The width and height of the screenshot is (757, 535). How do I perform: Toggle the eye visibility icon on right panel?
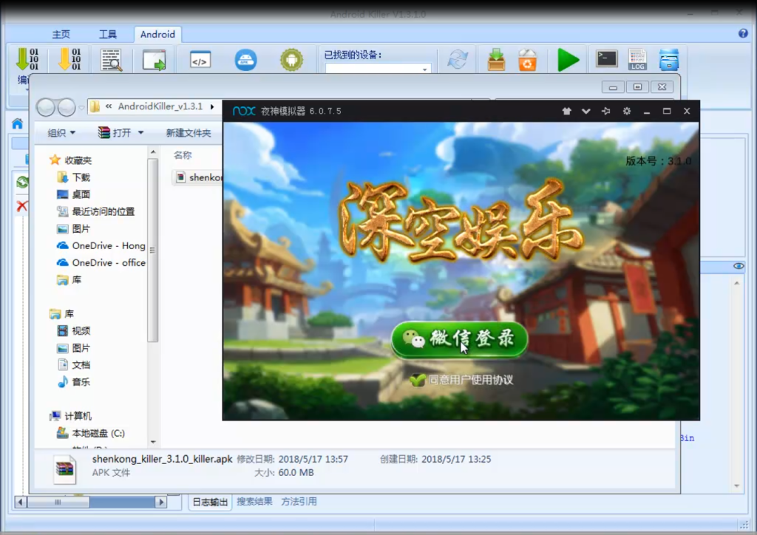pyautogui.click(x=739, y=266)
